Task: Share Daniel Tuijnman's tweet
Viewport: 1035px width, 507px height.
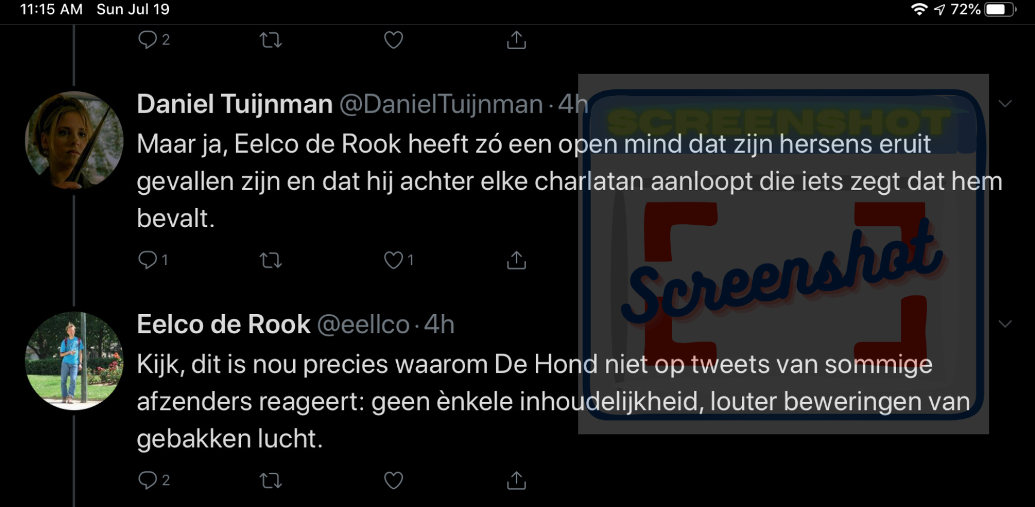Action: tap(516, 260)
